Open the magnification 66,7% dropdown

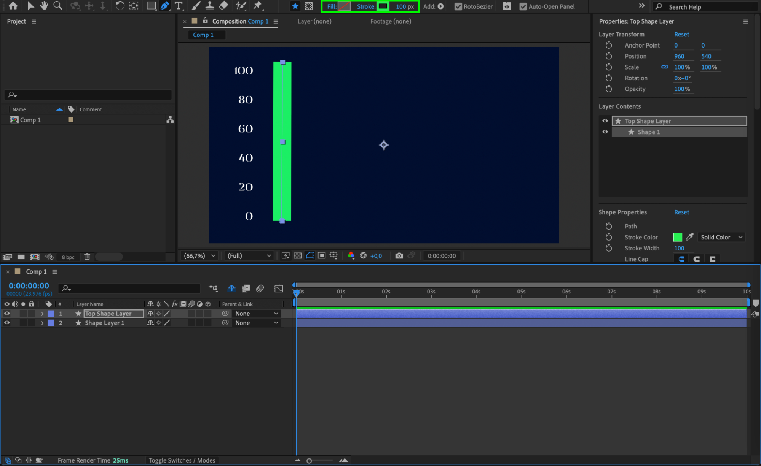200,256
